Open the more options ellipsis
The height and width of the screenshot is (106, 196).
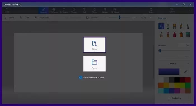(151, 18)
